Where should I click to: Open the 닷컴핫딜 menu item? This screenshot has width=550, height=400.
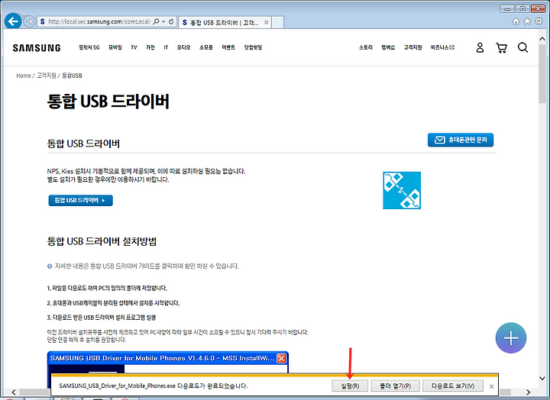pos(254,47)
